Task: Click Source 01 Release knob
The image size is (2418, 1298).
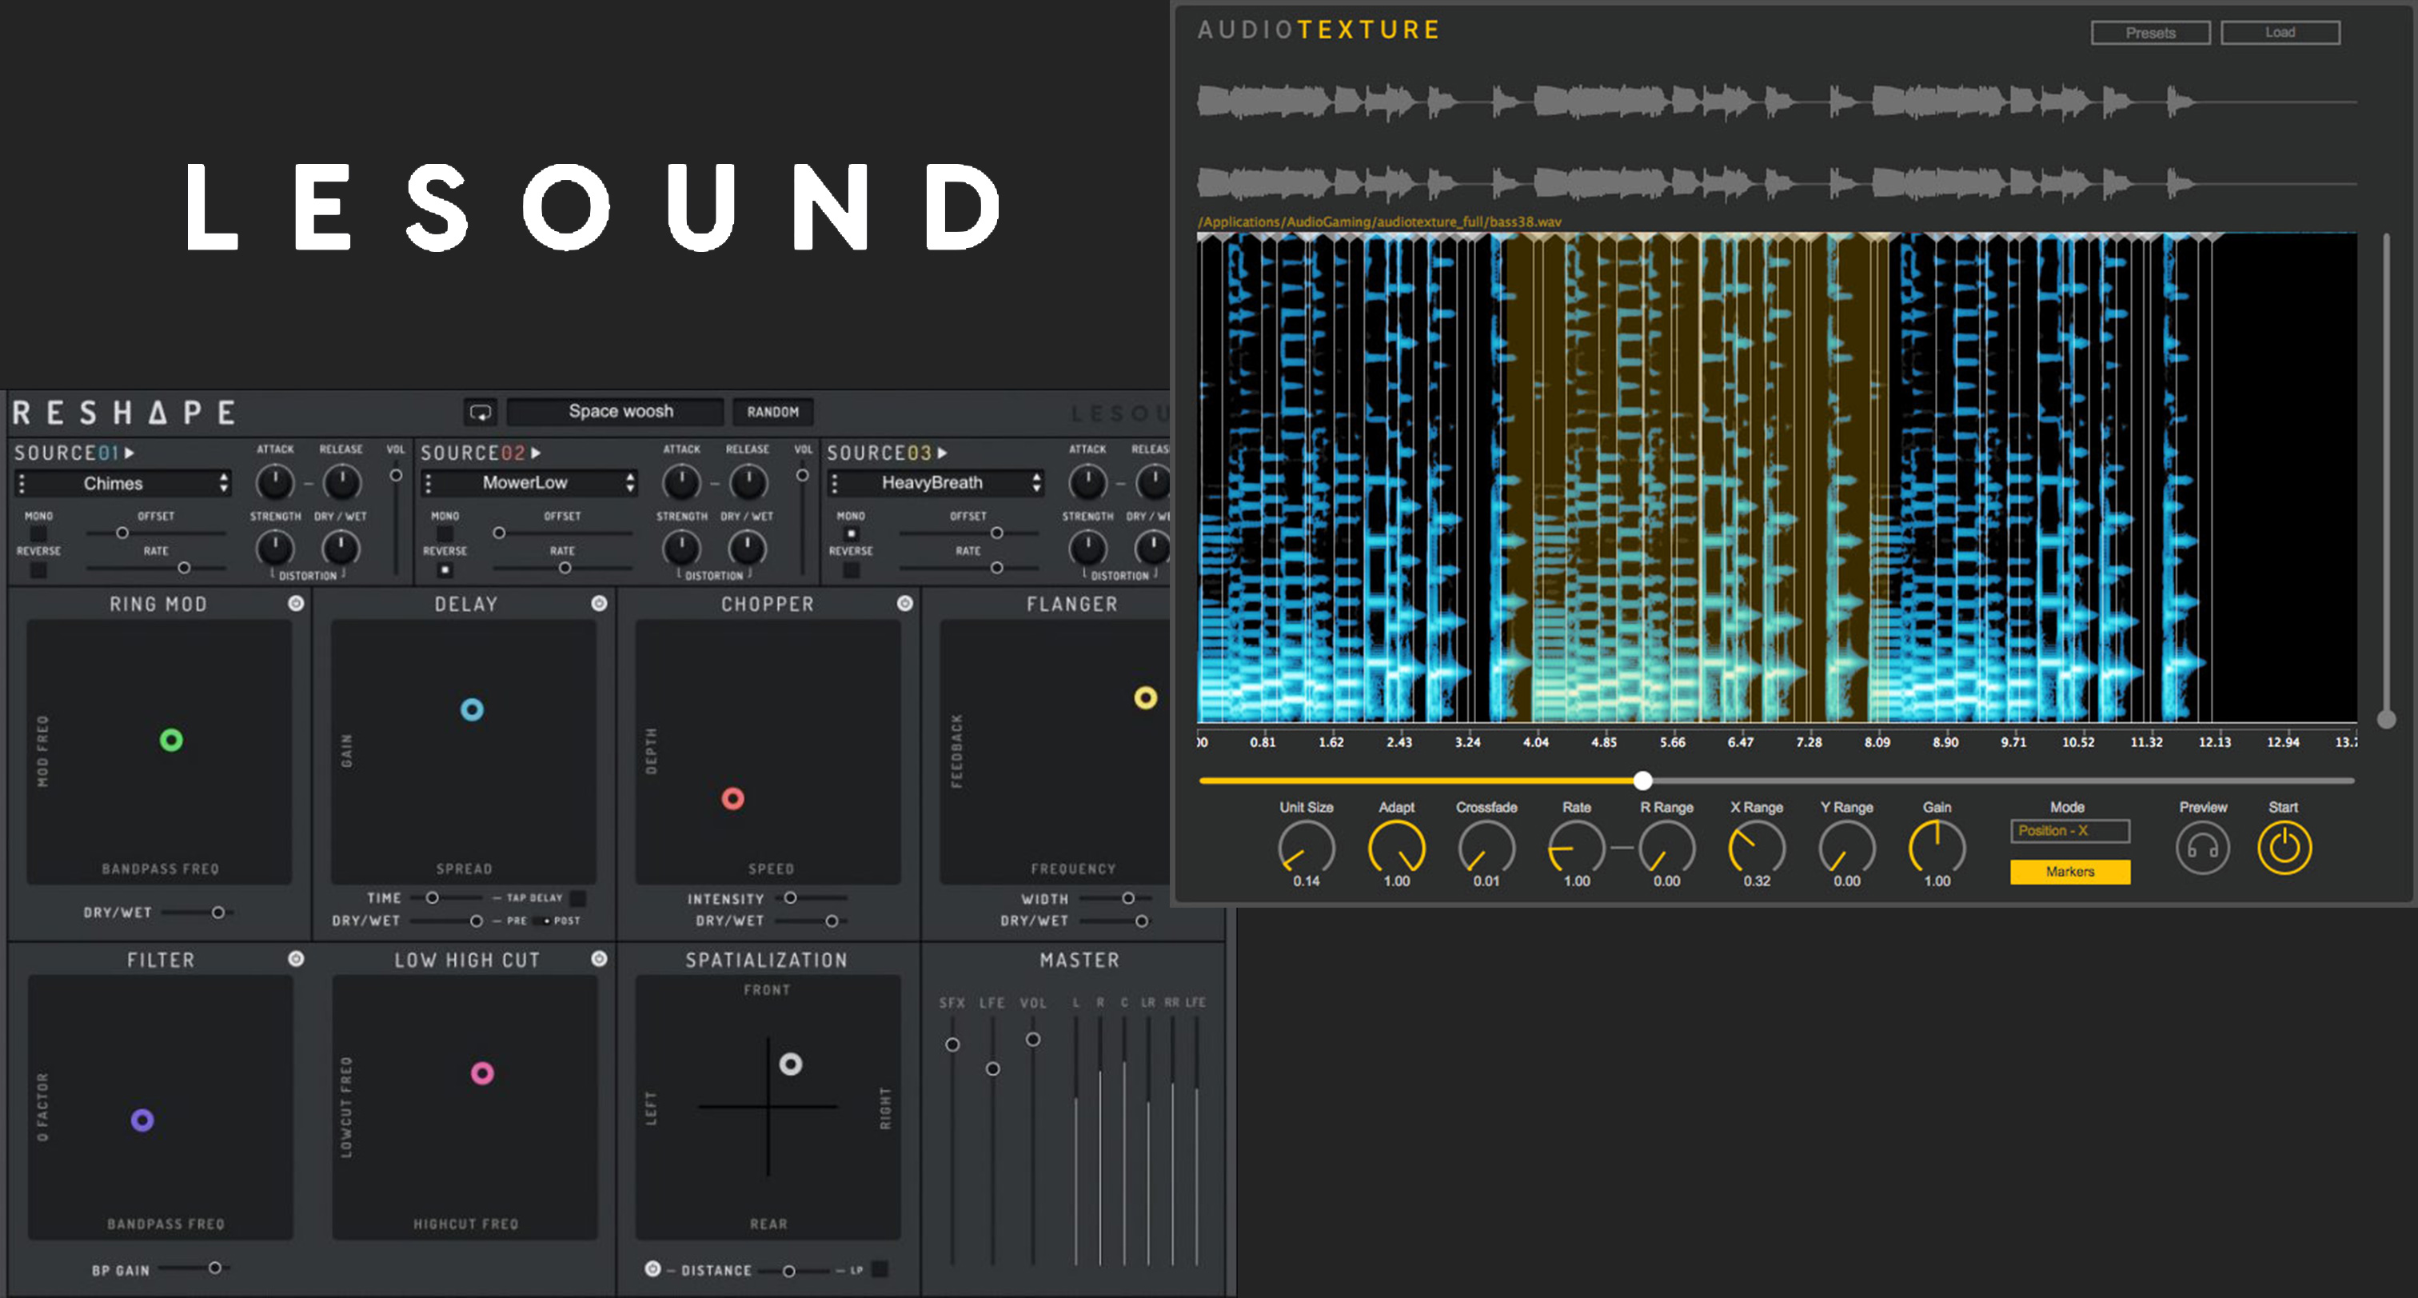Action: [x=341, y=482]
